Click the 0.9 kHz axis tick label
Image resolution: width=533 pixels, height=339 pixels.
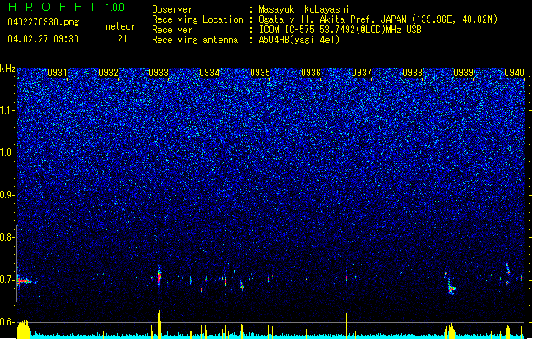[x=7, y=195]
